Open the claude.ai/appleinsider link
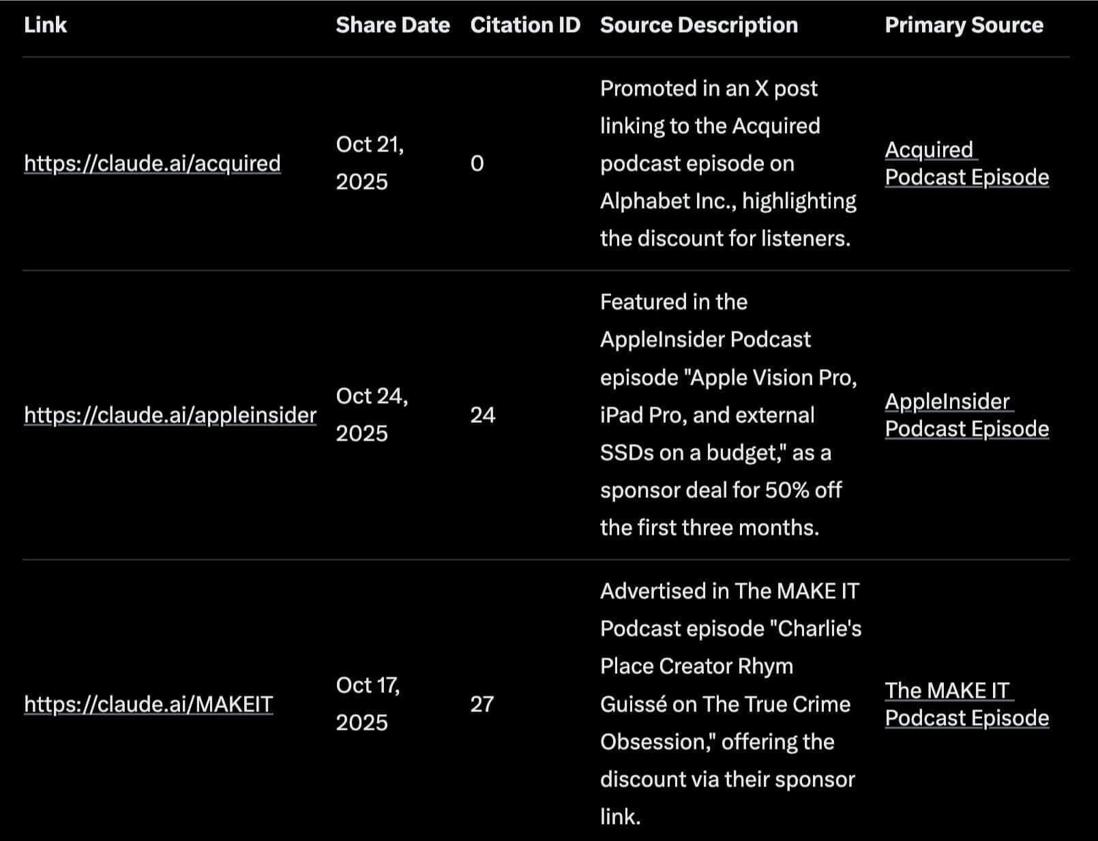Image resolution: width=1098 pixels, height=841 pixels. point(170,415)
